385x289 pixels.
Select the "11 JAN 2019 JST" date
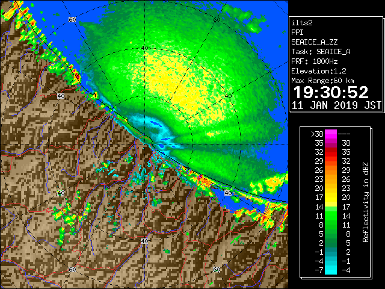(336, 105)
